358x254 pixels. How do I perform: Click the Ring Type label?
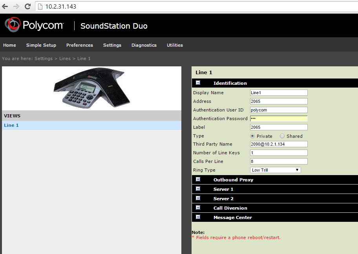click(204, 170)
